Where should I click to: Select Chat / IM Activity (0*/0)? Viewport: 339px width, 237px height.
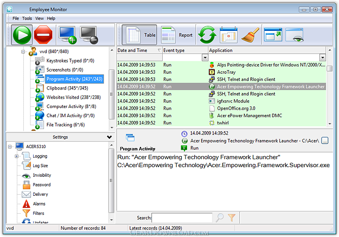[71, 116]
